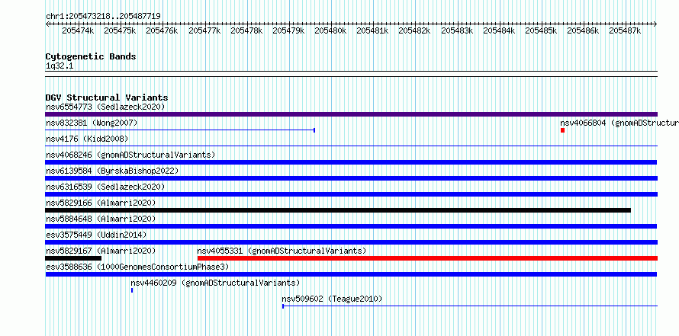
Task: Click the ruler at 205486k
Action: click(583, 30)
